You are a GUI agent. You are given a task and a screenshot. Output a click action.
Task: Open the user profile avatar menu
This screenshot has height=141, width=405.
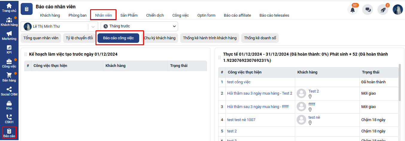[x=398, y=10]
